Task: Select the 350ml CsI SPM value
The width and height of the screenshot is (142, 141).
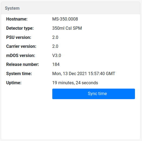Action: [x=67, y=28]
